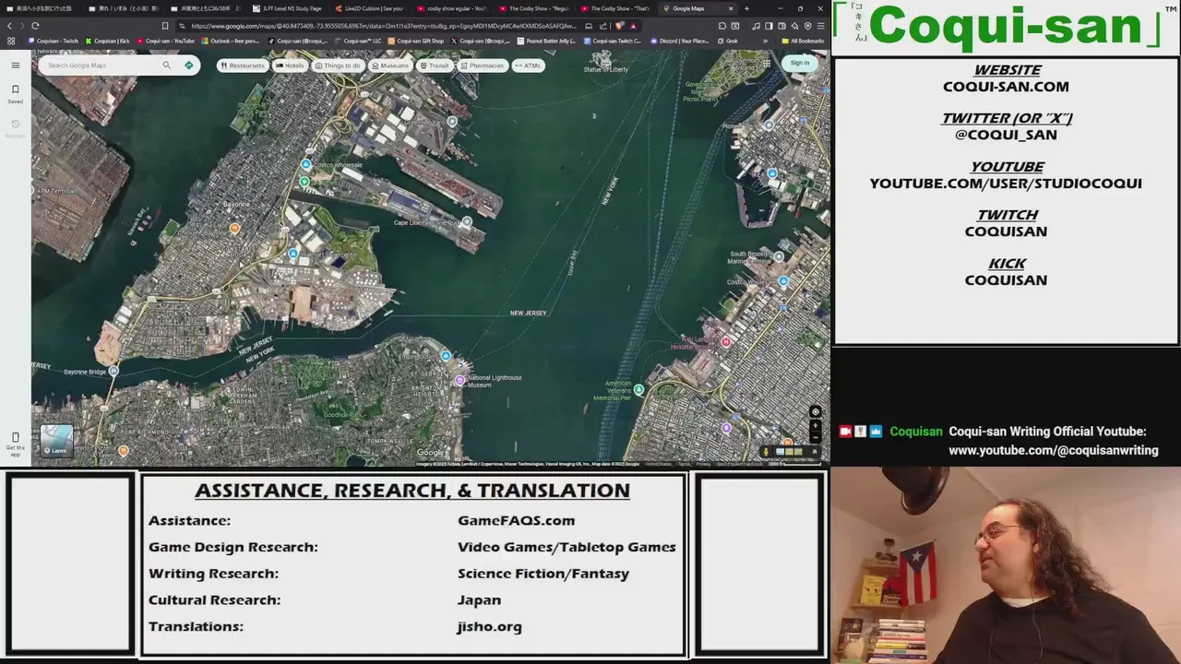Click the American Veterans Memorial Pier marker

[x=638, y=390]
